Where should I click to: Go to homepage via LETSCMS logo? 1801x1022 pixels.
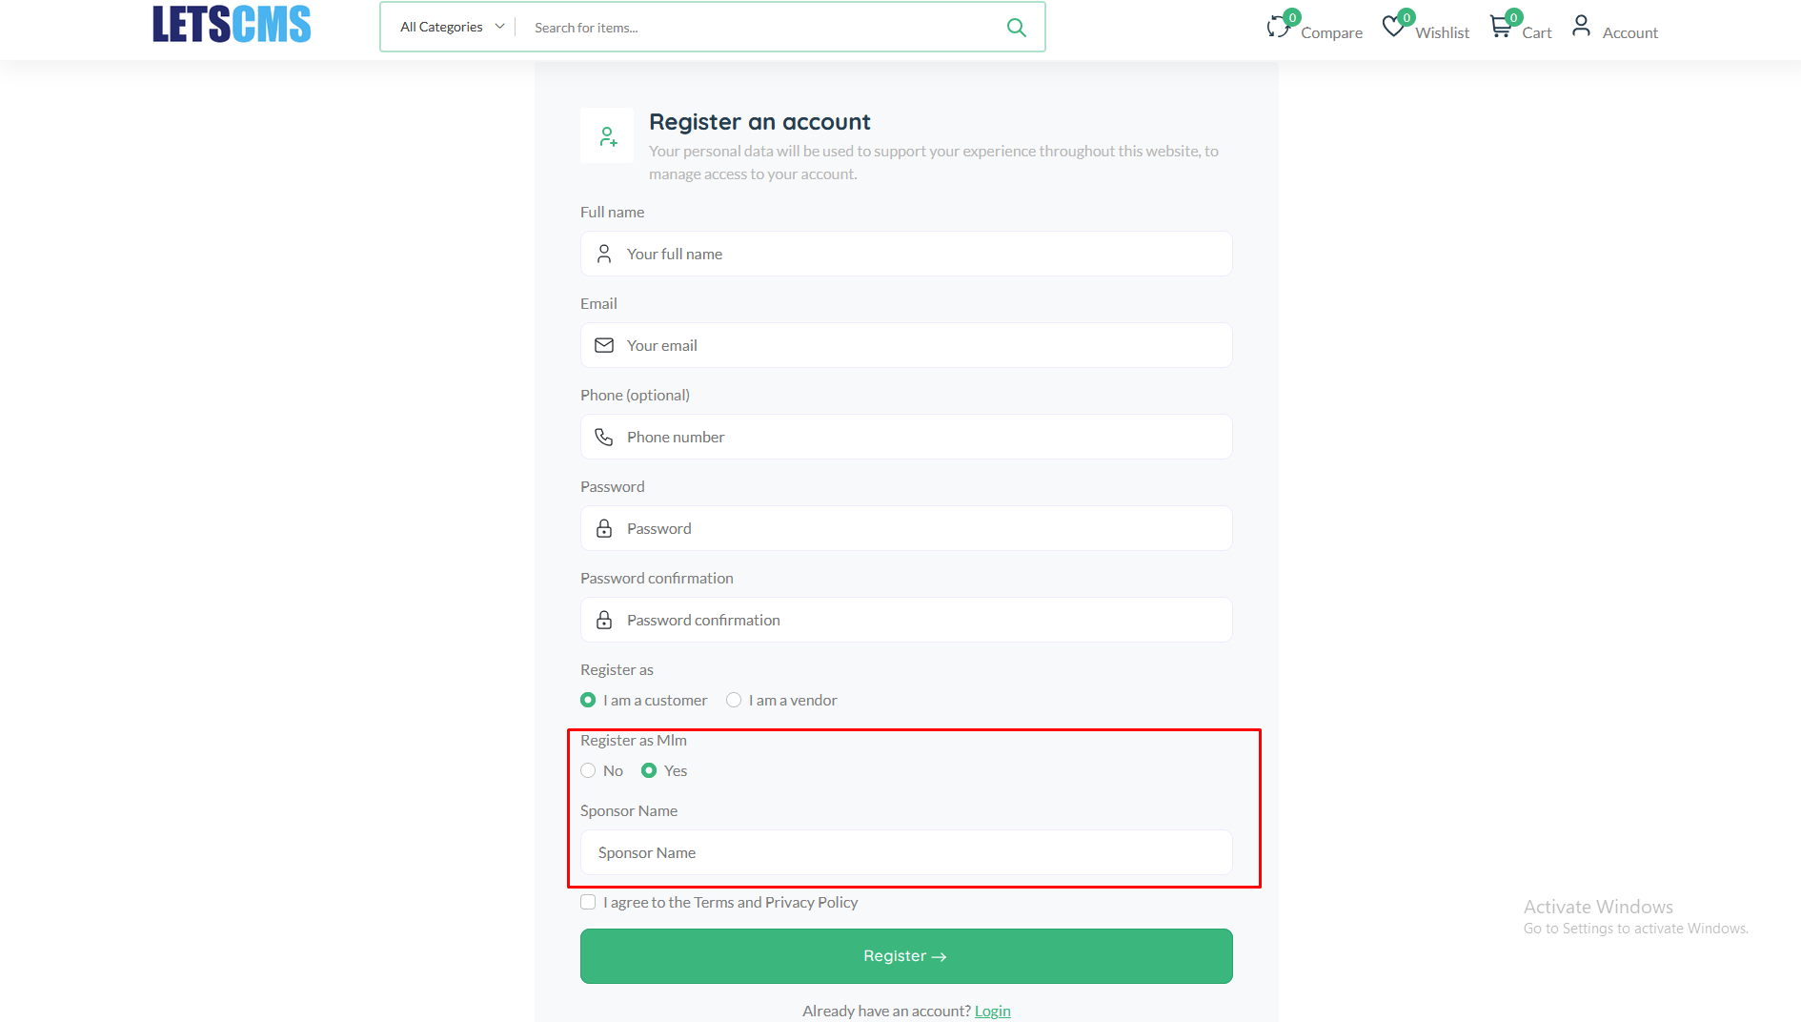click(x=231, y=24)
